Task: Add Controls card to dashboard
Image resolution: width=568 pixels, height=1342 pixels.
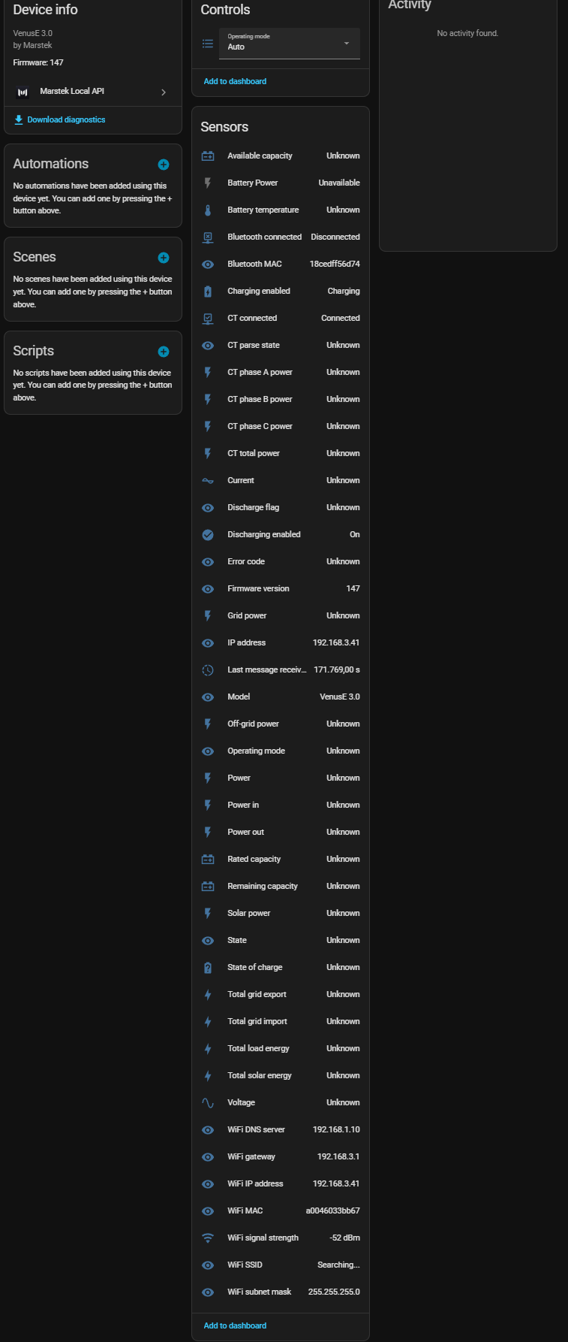Action: point(235,81)
